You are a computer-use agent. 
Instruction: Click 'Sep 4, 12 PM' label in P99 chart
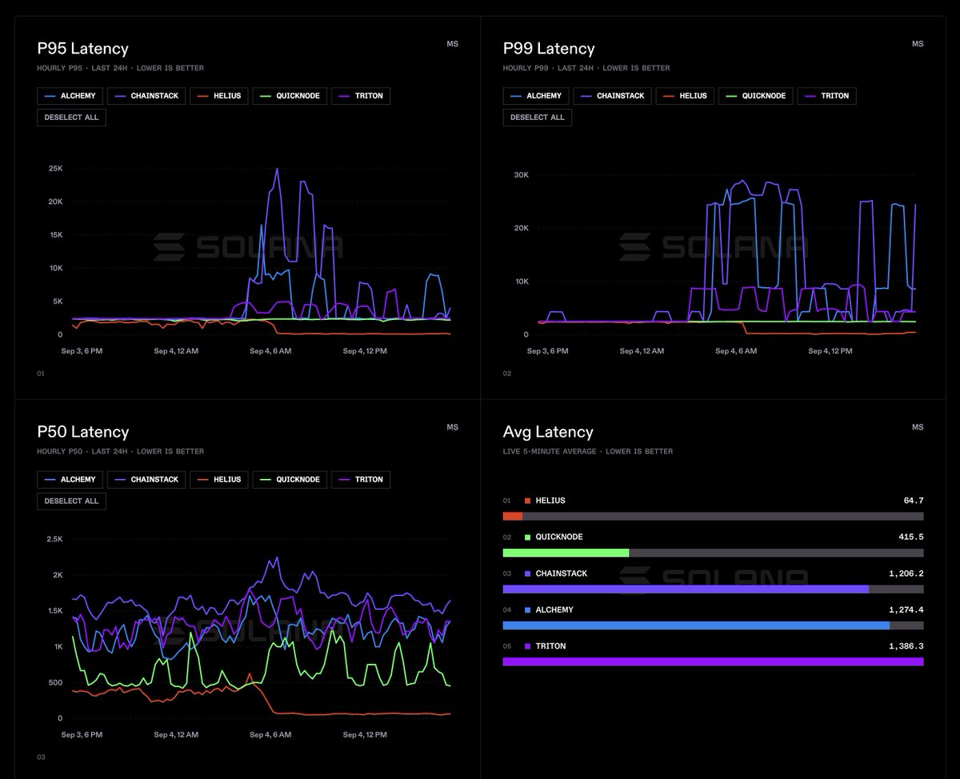coord(830,351)
